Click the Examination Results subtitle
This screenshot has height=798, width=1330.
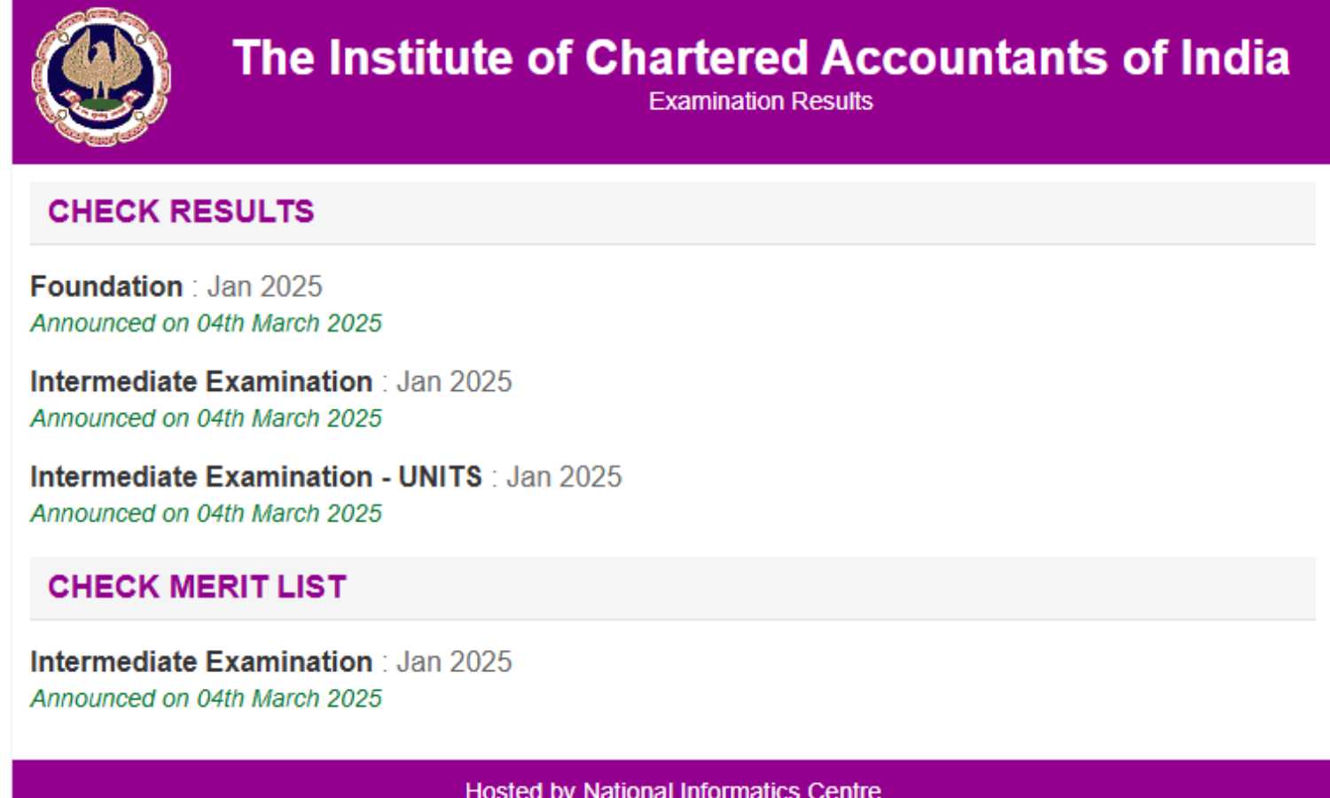pyautogui.click(x=760, y=101)
